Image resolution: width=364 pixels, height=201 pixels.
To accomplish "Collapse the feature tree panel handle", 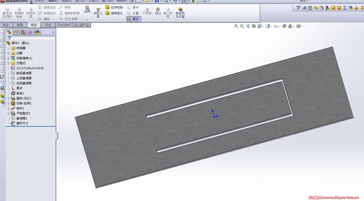I will pos(57,136).
